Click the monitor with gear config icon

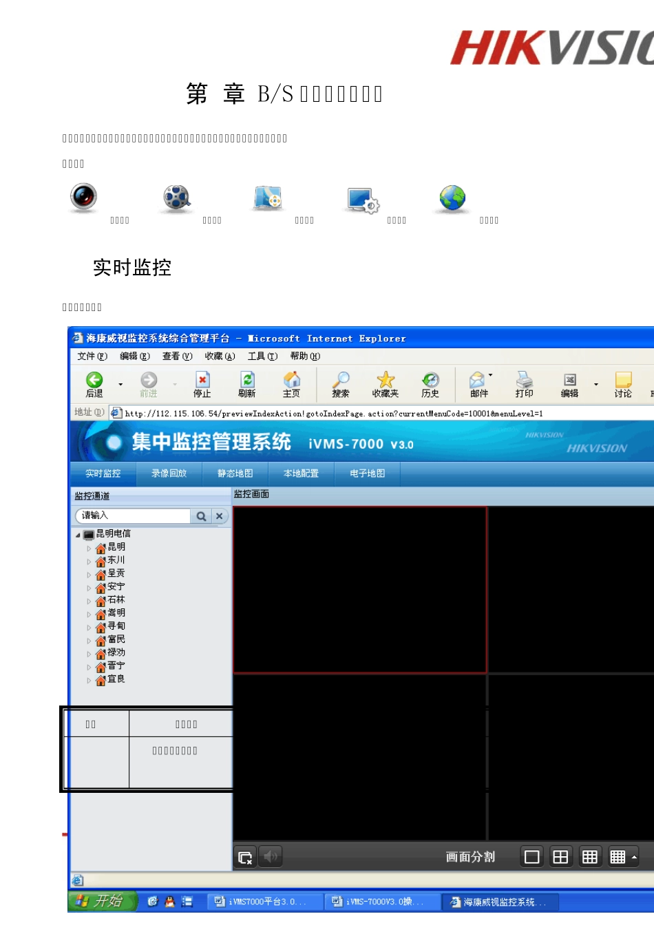(x=363, y=200)
